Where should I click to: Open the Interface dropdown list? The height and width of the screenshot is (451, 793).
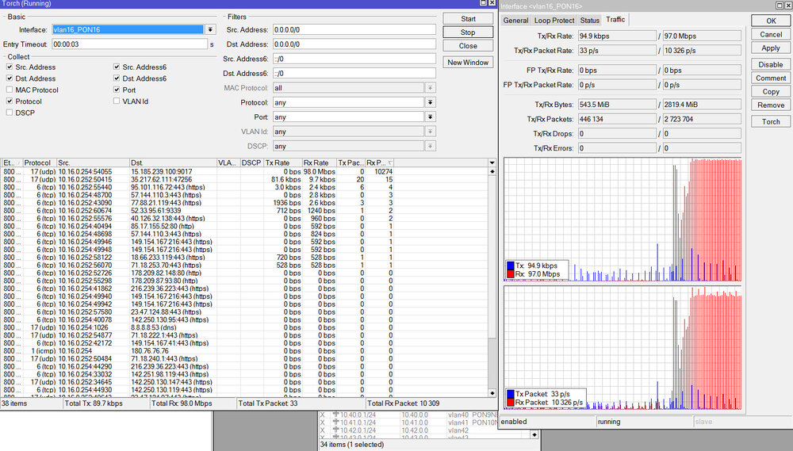[x=210, y=29]
